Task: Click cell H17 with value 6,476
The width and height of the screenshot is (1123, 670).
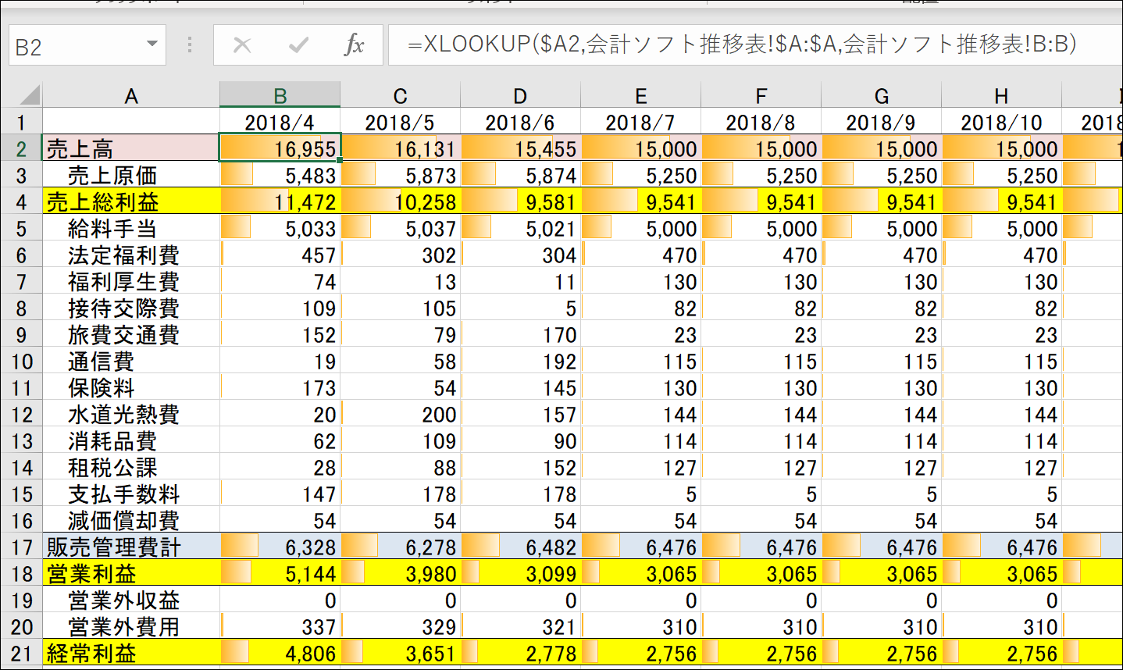Action: 1001,547
